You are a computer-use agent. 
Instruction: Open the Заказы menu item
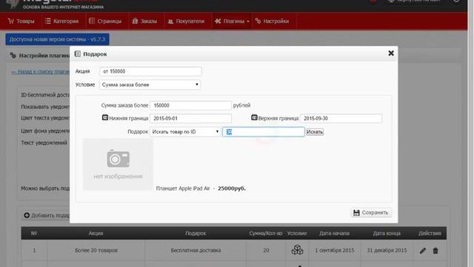[144, 21]
